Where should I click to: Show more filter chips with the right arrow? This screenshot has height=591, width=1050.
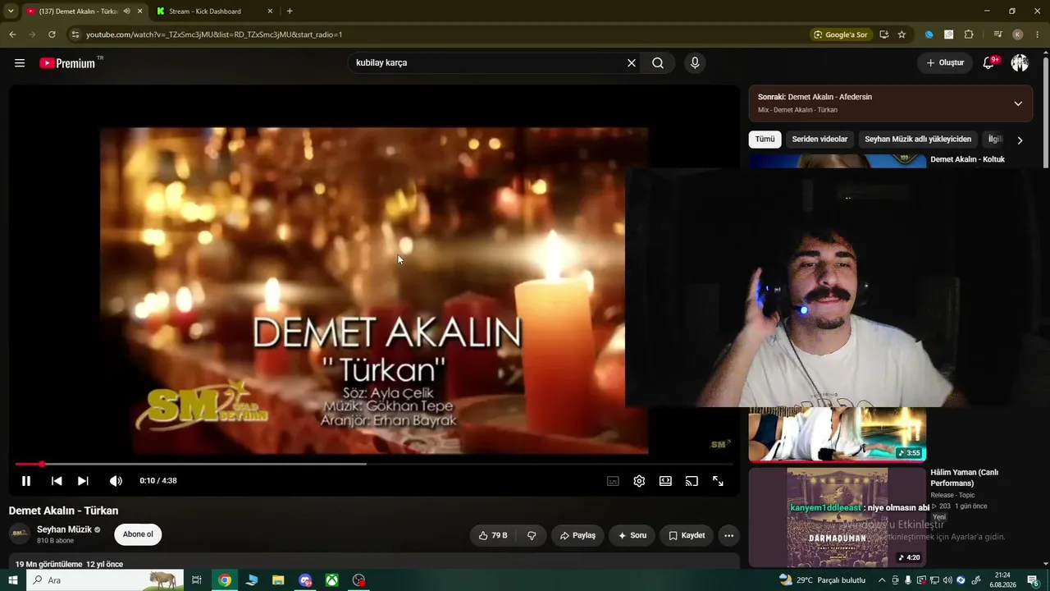pyautogui.click(x=1020, y=140)
